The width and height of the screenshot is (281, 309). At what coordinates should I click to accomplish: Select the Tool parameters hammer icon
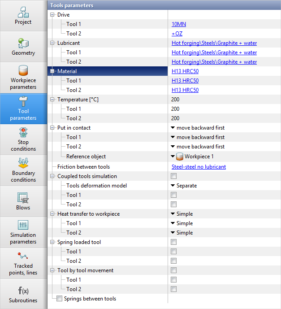point(23,101)
